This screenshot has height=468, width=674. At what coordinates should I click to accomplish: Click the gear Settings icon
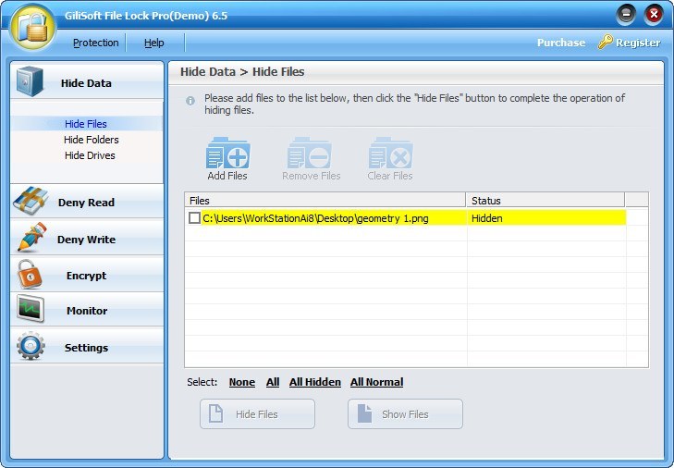coord(31,346)
